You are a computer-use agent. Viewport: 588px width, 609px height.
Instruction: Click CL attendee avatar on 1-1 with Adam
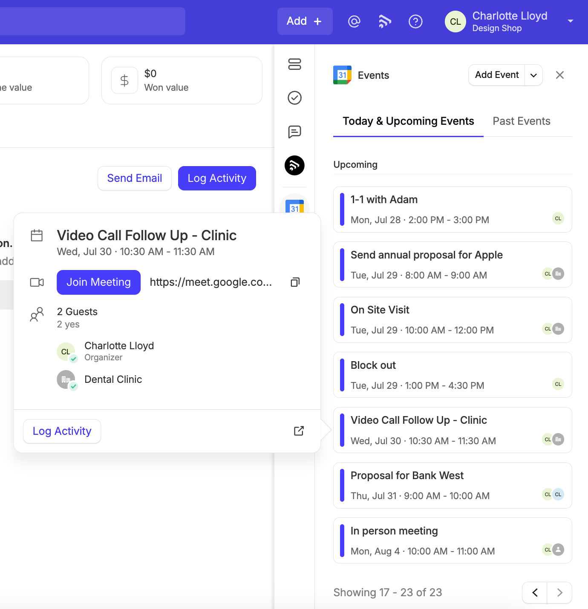point(558,218)
